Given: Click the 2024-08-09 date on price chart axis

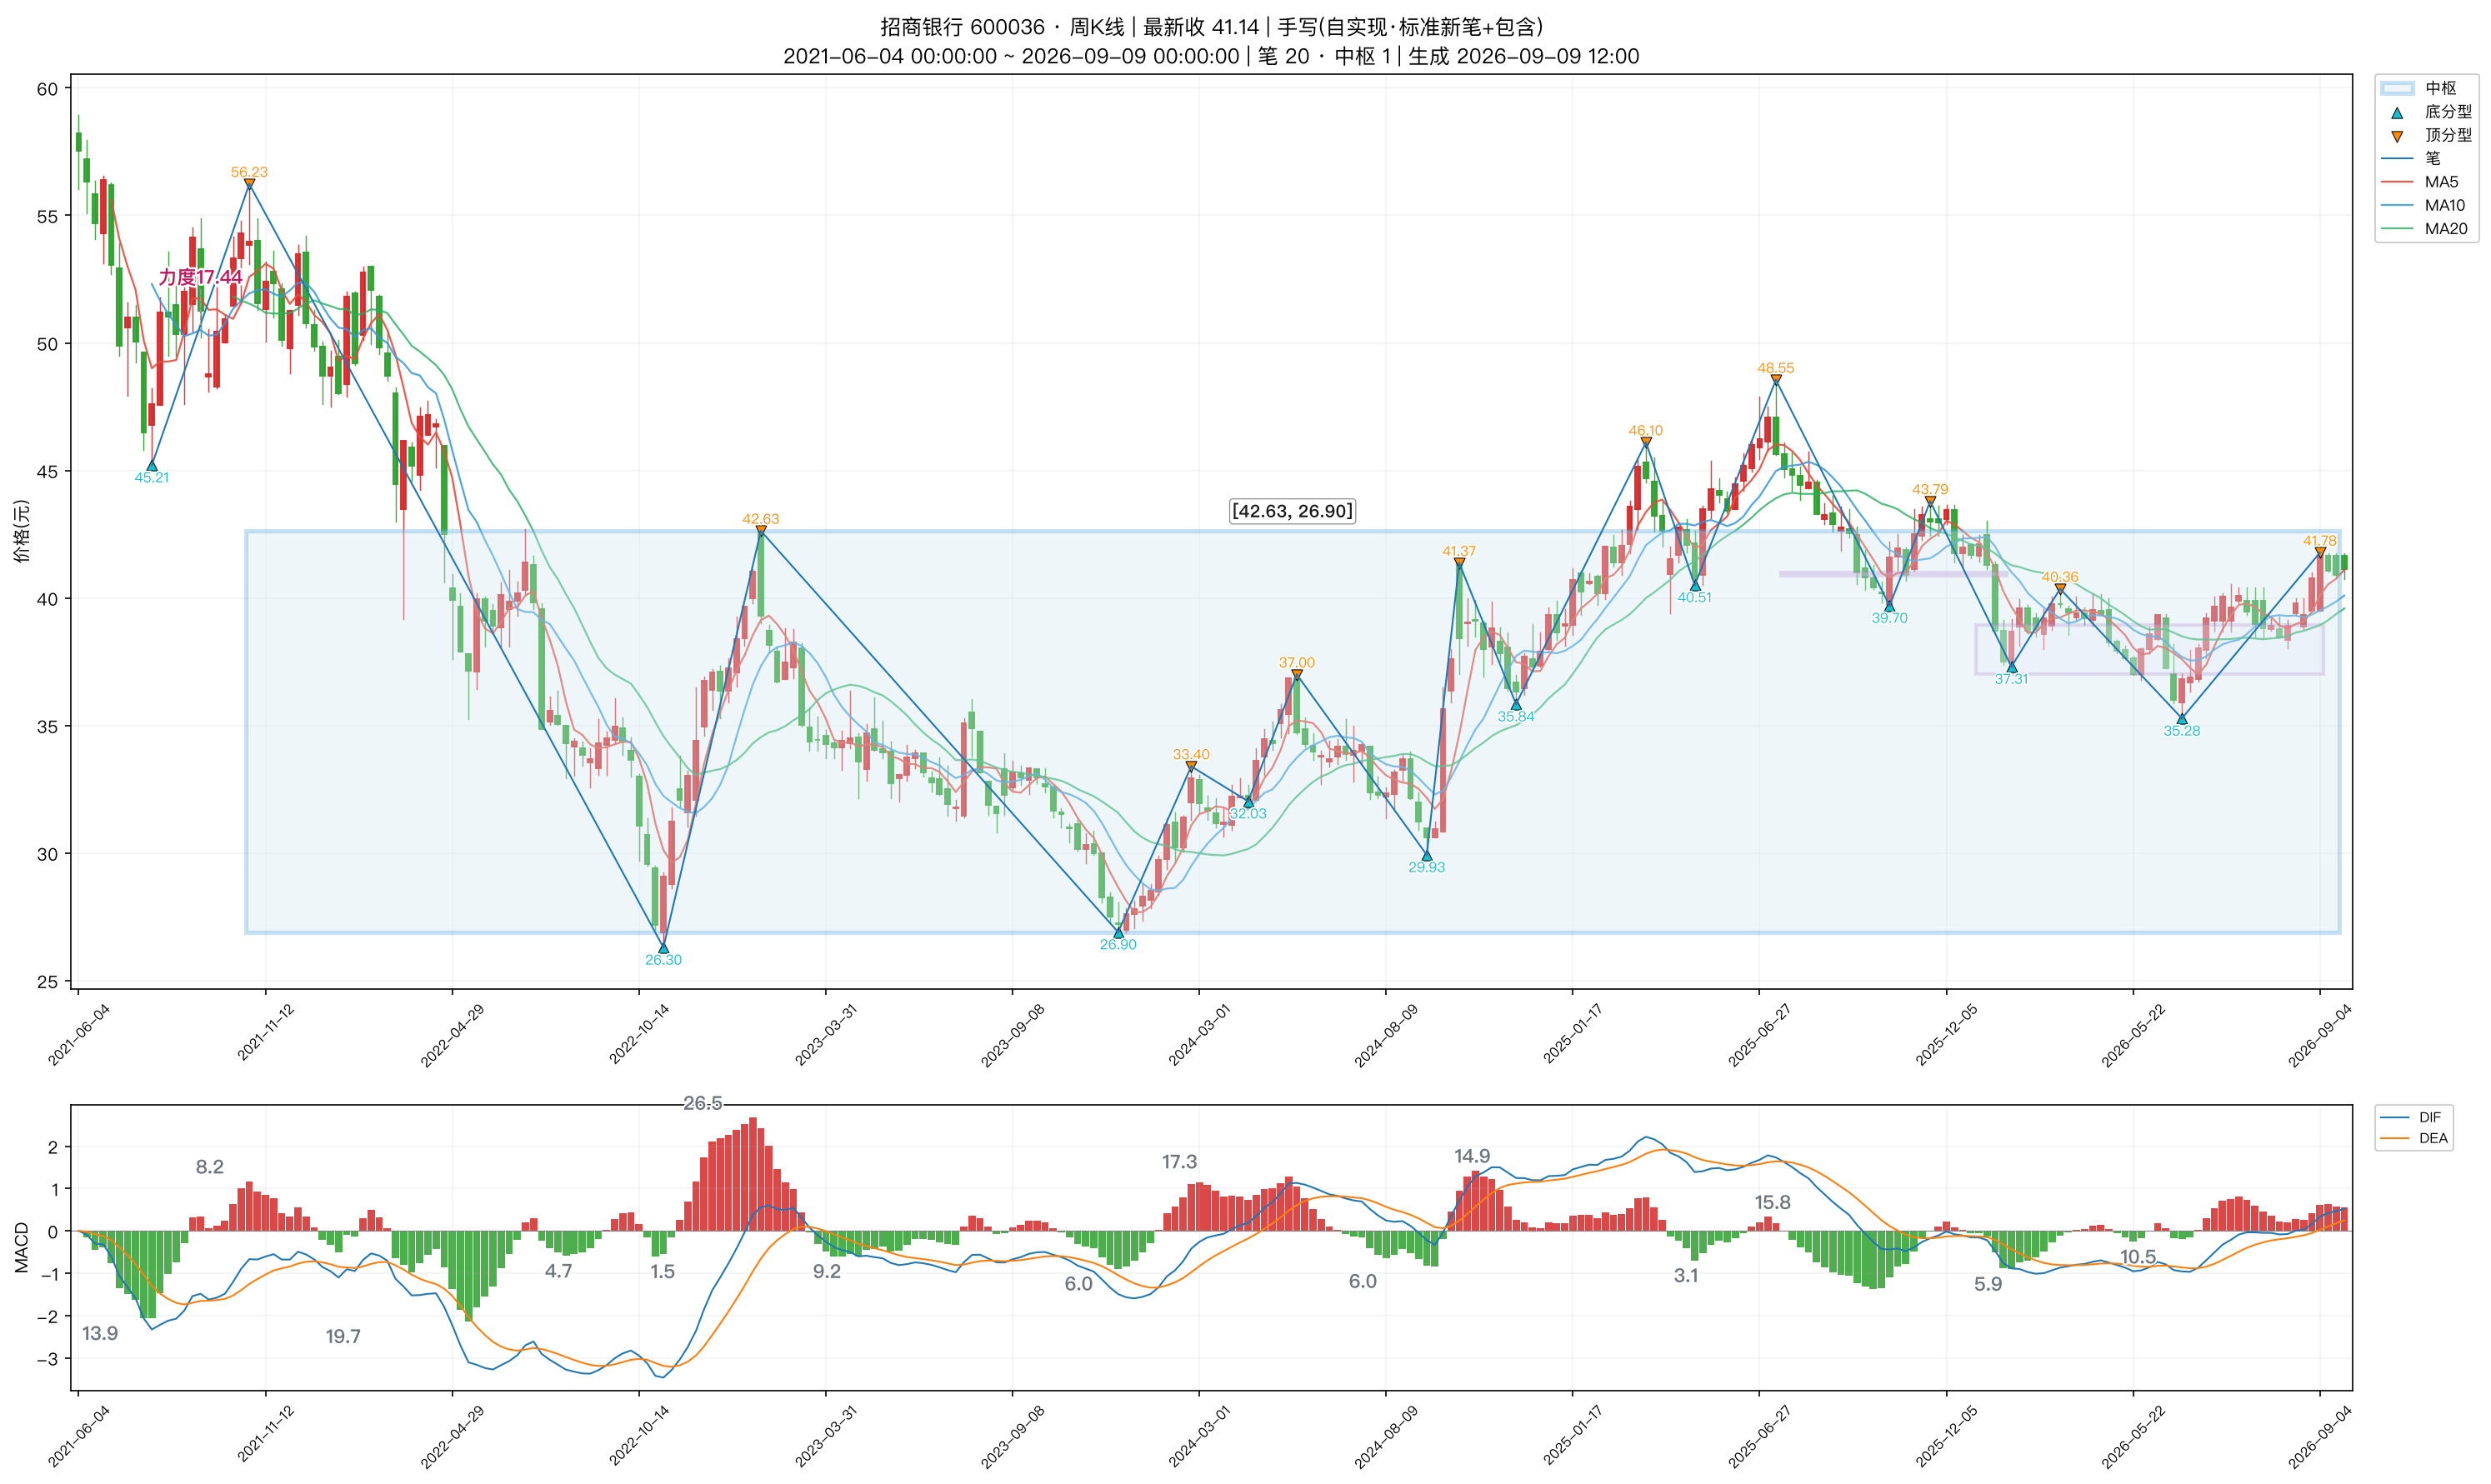Looking at the screenshot, I should tap(1386, 1035).
